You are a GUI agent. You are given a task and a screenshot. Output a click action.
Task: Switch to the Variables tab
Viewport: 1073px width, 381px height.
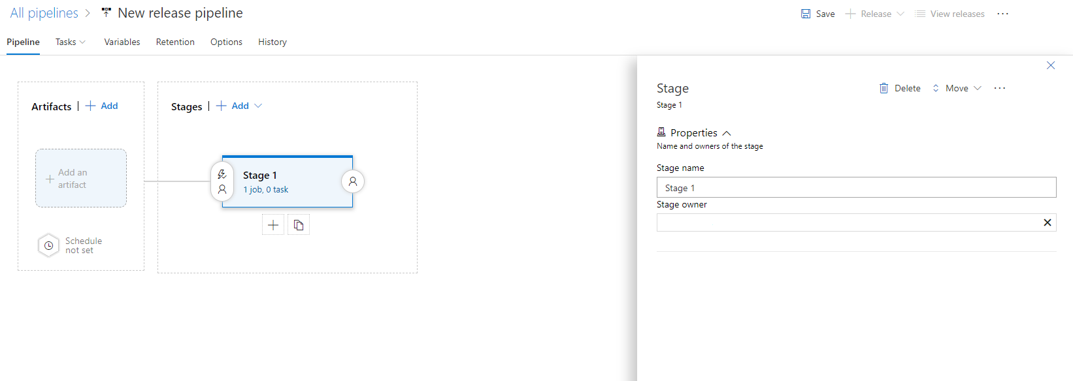pos(122,42)
